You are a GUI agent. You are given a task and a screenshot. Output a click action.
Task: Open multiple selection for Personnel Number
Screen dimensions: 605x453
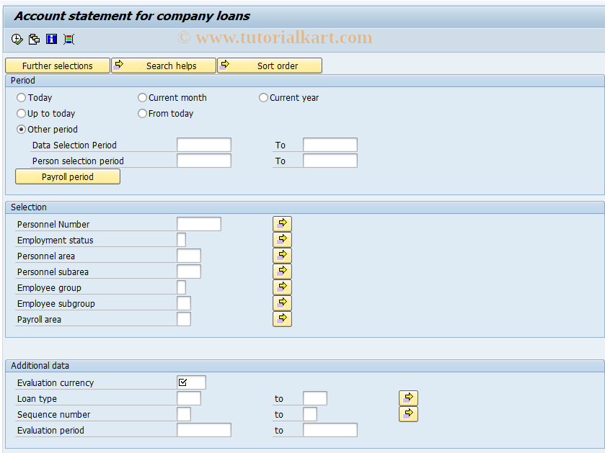(x=282, y=224)
